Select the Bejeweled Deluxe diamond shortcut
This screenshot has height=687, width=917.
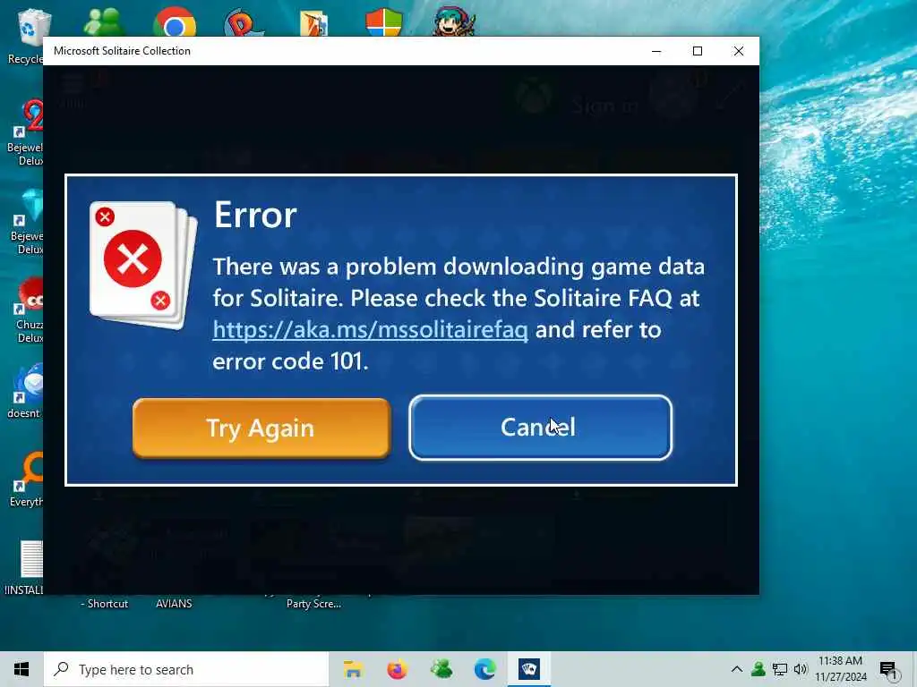tap(30, 221)
